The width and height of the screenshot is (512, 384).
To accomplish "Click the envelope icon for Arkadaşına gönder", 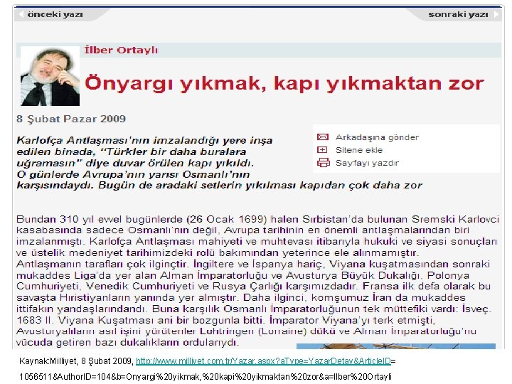I will click(x=323, y=137).
